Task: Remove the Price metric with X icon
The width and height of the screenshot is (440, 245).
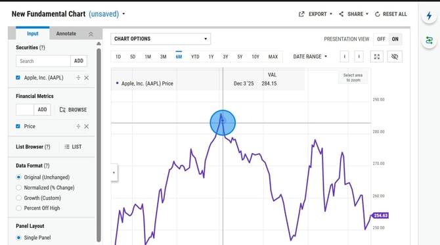Action: (x=87, y=126)
